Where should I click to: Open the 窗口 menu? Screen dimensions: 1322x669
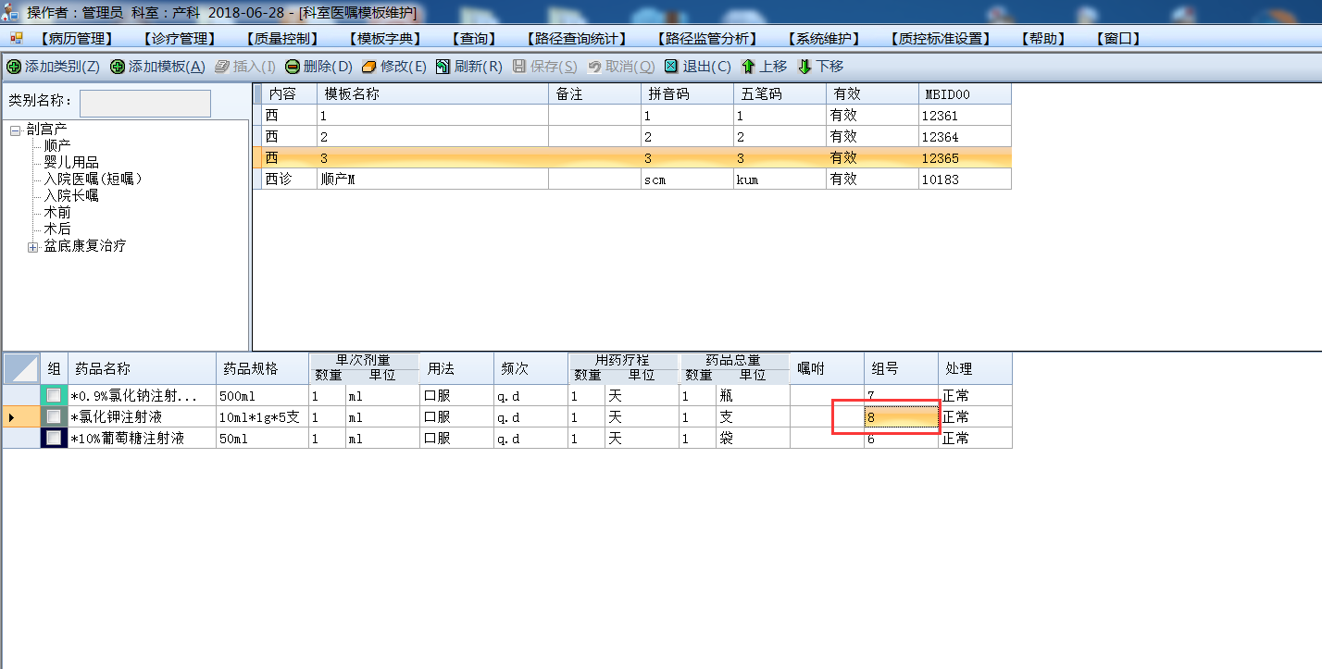click(x=1117, y=39)
